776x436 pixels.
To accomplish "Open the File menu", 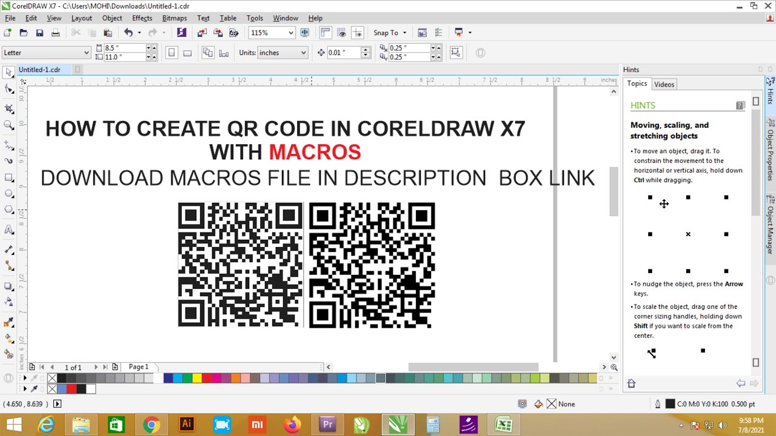I will click(10, 18).
